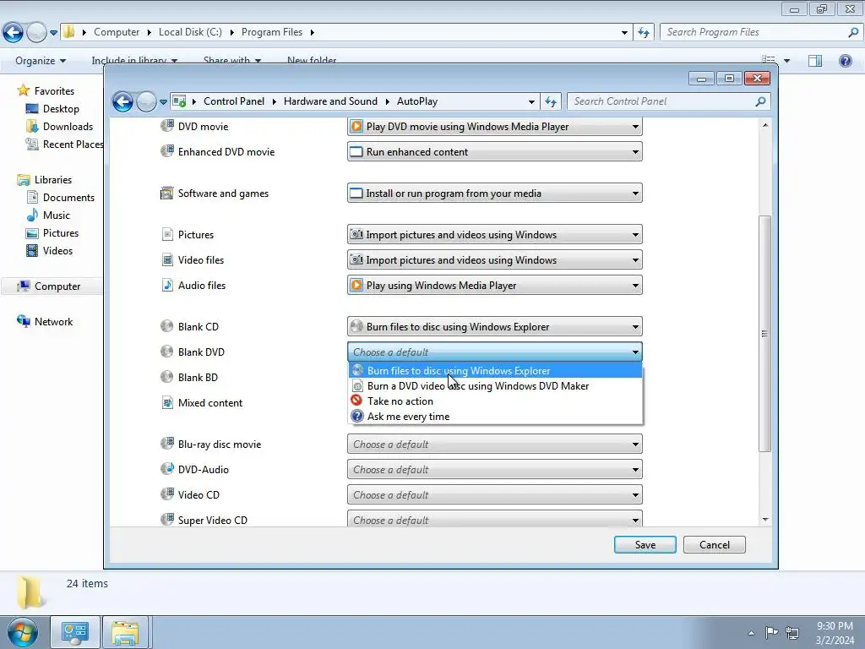Click the Blank BD disc icon
This screenshot has height=649, width=865.
166,377
